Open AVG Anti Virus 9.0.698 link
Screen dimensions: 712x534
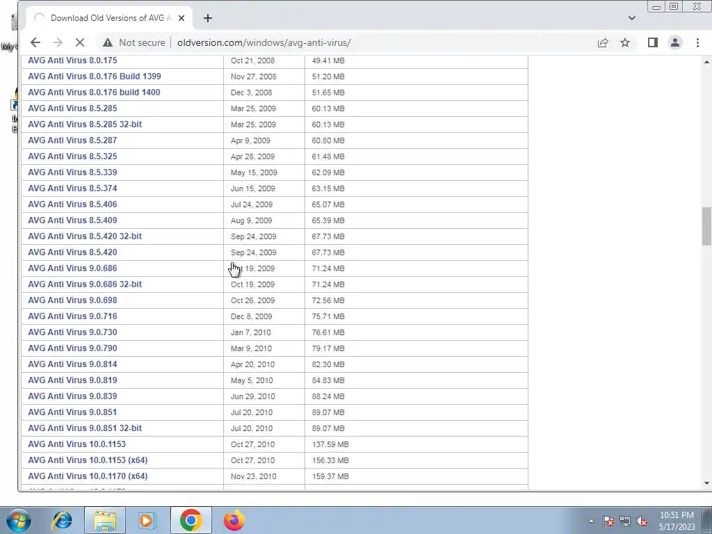tap(72, 300)
